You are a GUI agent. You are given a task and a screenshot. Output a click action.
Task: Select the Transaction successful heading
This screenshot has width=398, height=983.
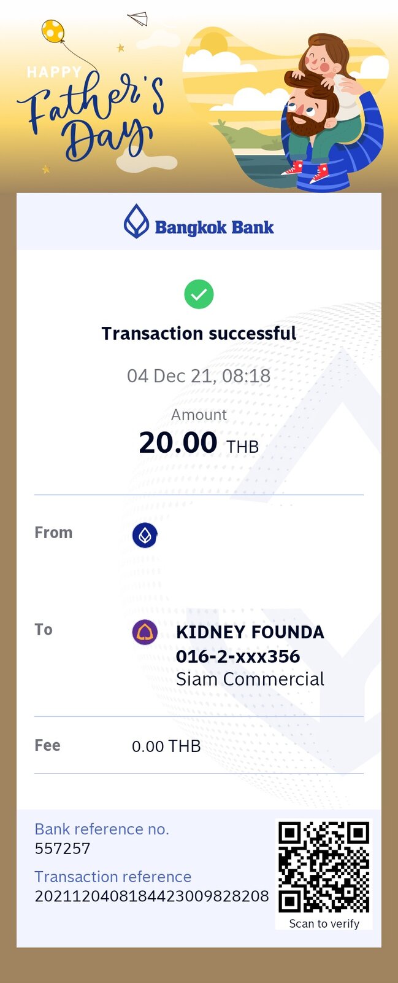pos(199,333)
